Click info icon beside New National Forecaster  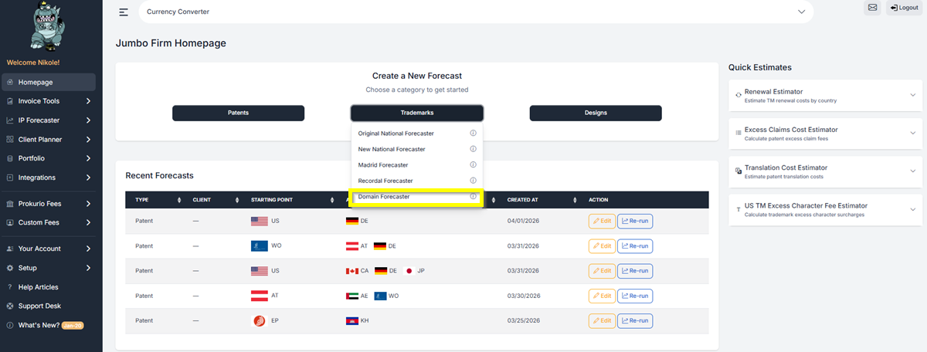[473, 149]
